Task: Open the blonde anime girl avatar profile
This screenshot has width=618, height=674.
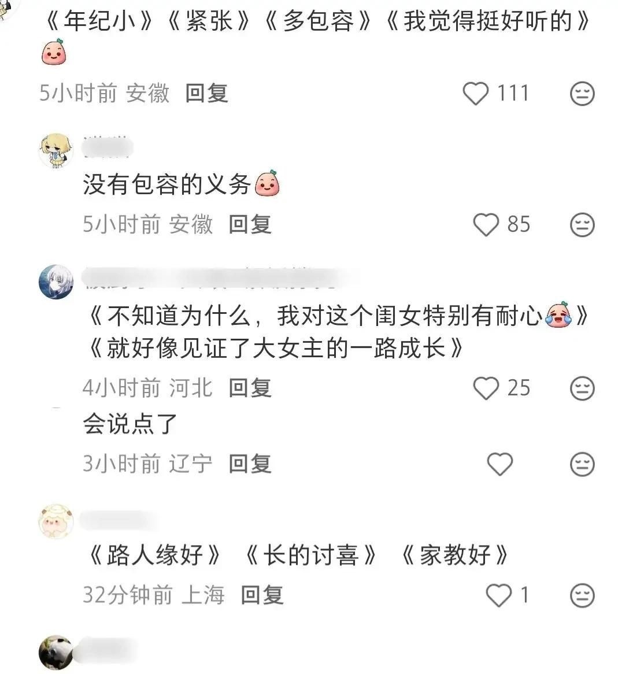Action: (x=56, y=150)
